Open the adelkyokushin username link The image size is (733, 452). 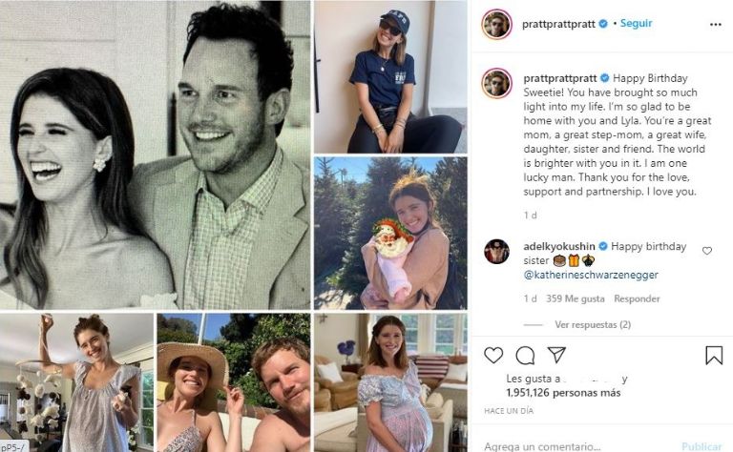pos(559,246)
